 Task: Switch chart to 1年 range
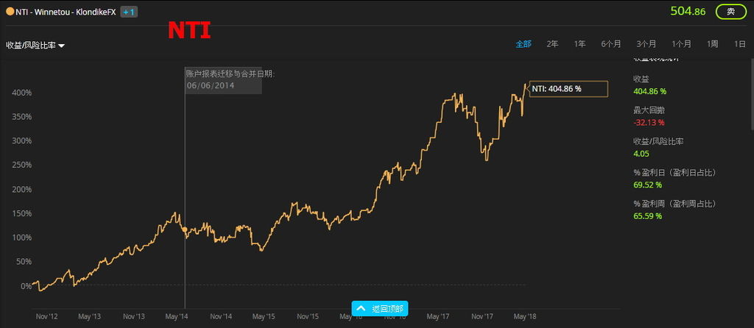click(x=579, y=44)
